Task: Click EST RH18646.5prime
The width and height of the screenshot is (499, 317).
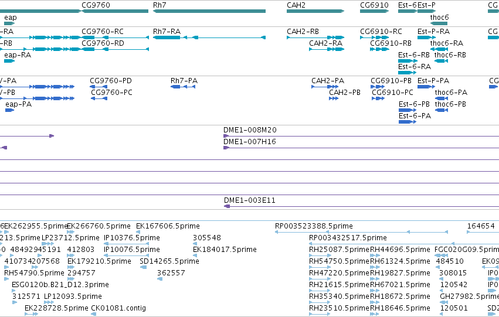Action: [375, 315]
